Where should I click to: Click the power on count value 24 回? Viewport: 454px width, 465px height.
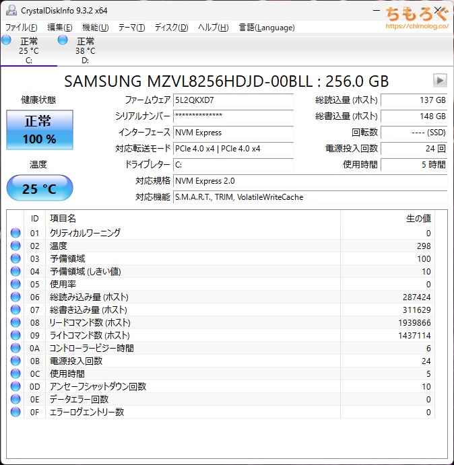click(414, 149)
